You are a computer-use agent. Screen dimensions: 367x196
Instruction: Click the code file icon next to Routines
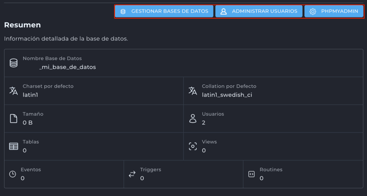[x=251, y=174]
